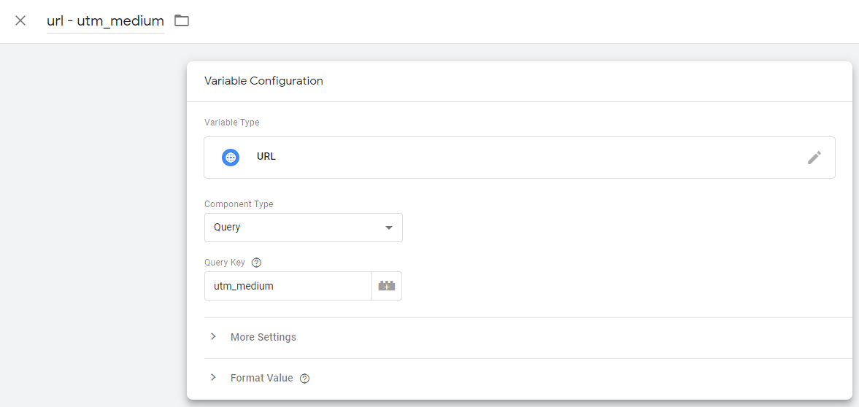Click the 'Query Key' label text
Screen dimensions: 859x407
(225, 263)
